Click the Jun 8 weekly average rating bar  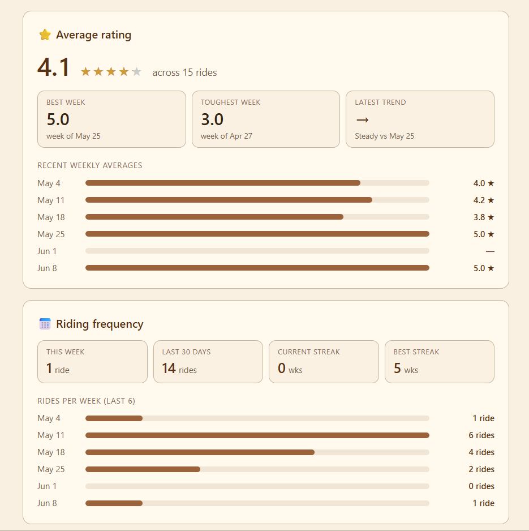[257, 268]
